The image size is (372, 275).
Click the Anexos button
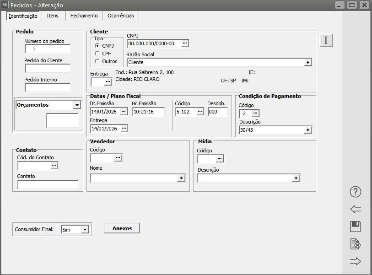pos(122,228)
